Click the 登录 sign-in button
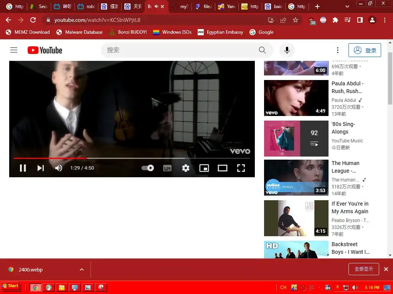393x294 pixels. tap(365, 50)
